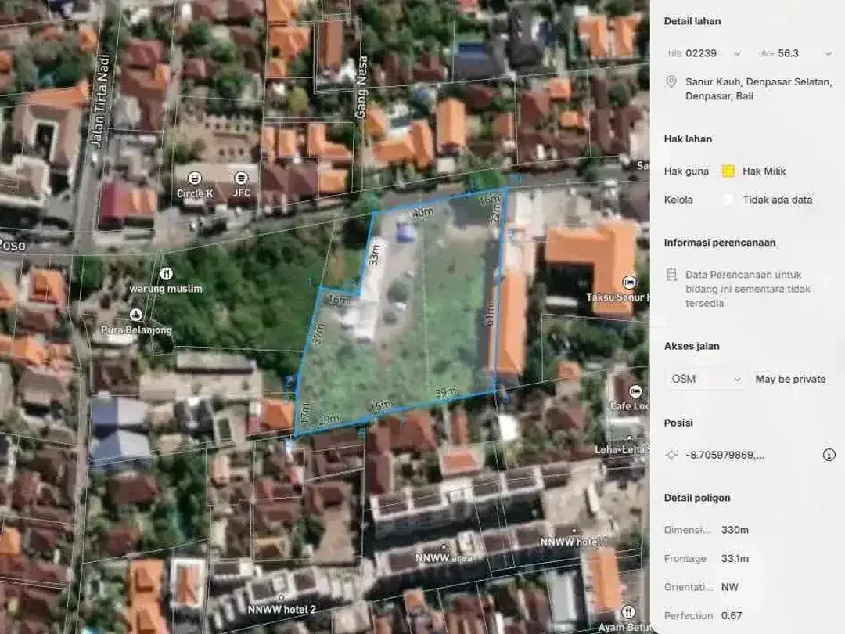The image size is (845, 634).
Task: Click the Ayam Betutu restaurant marker icon
Action: [x=627, y=612]
